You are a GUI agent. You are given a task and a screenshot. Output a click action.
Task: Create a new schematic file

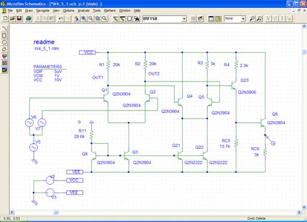pos(5,19)
